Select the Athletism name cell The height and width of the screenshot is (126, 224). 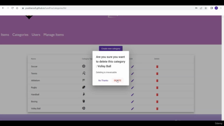35,80
